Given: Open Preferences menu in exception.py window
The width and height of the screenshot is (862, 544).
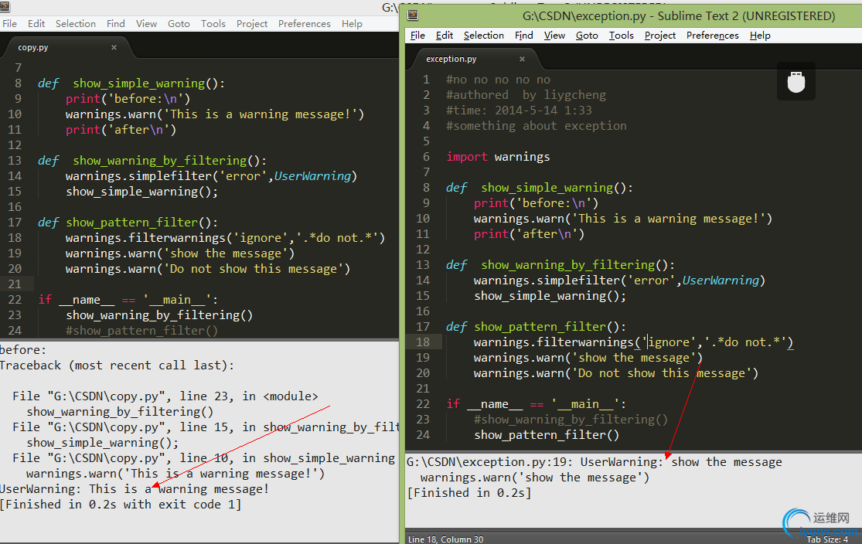Looking at the screenshot, I should [713, 36].
